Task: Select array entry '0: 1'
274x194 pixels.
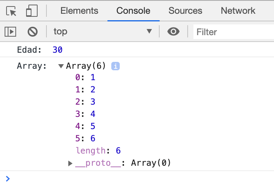Action: tap(85, 77)
